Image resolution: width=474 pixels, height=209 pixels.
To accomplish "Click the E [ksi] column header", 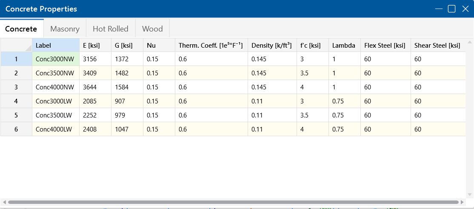I will (95, 45).
